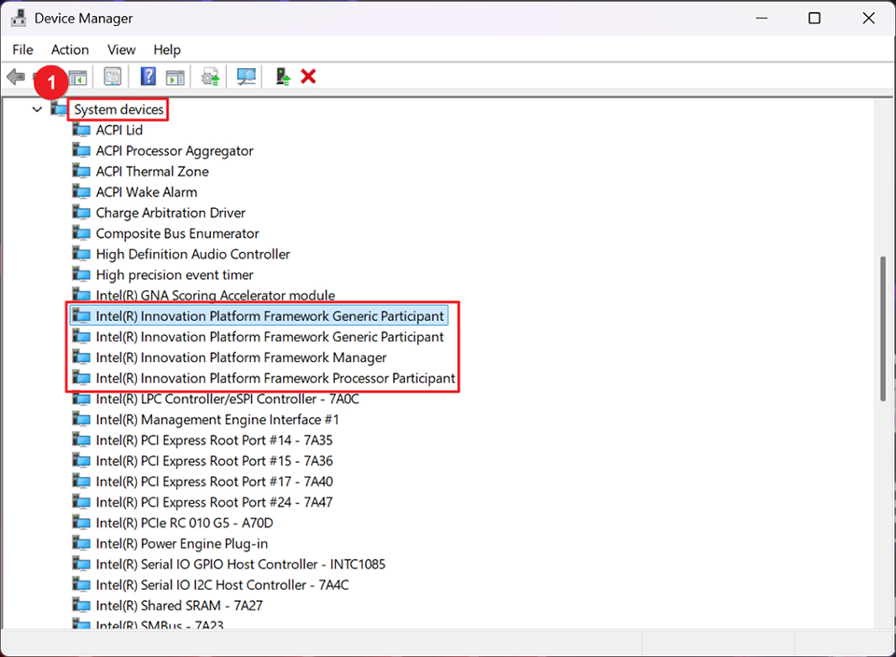This screenshot has height=657, width=896.
Task: Select PCI Express Root Port #14 - 7A35
Action: pyautogui.click(x=215, y=440)
